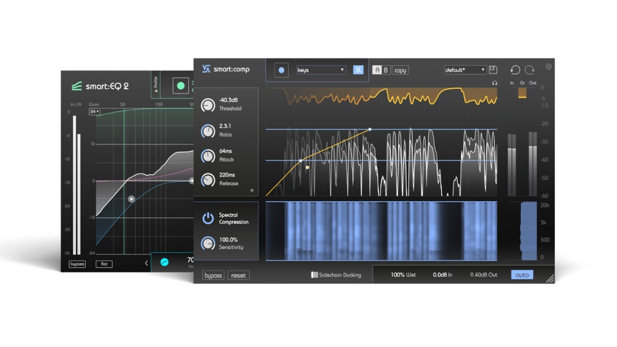Click the reset button in smart:comp

pos(239,276)
